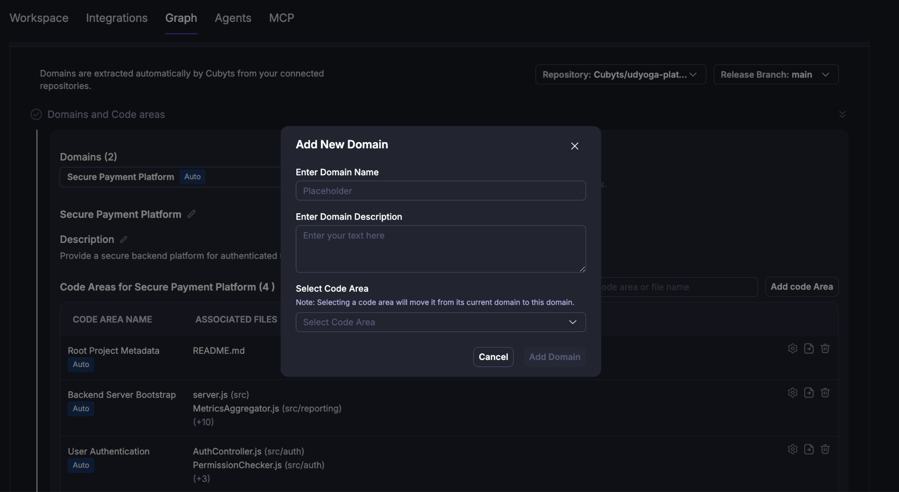
Task: Move User Authentication code area icon
Action: [809, 449]
